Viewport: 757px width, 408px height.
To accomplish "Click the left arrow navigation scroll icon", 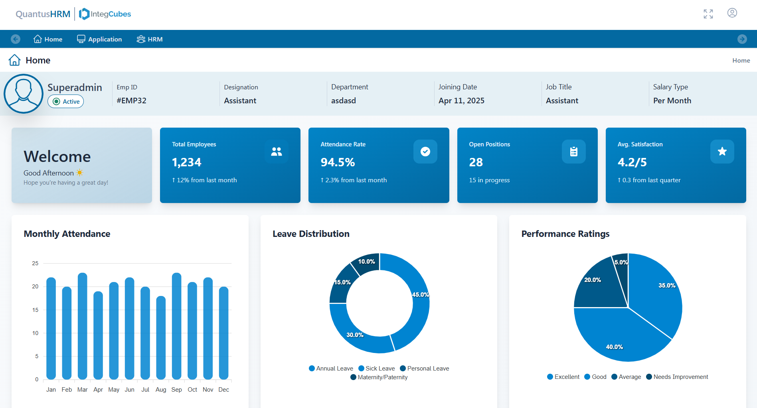I will point(16,39).
